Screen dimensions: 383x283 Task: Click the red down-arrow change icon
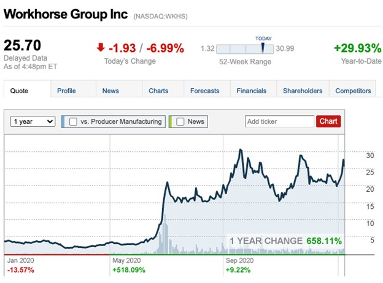100,48
